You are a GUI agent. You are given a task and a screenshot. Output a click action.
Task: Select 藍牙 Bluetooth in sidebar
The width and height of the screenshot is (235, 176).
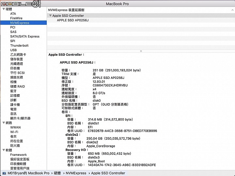[x=13, y=91]
